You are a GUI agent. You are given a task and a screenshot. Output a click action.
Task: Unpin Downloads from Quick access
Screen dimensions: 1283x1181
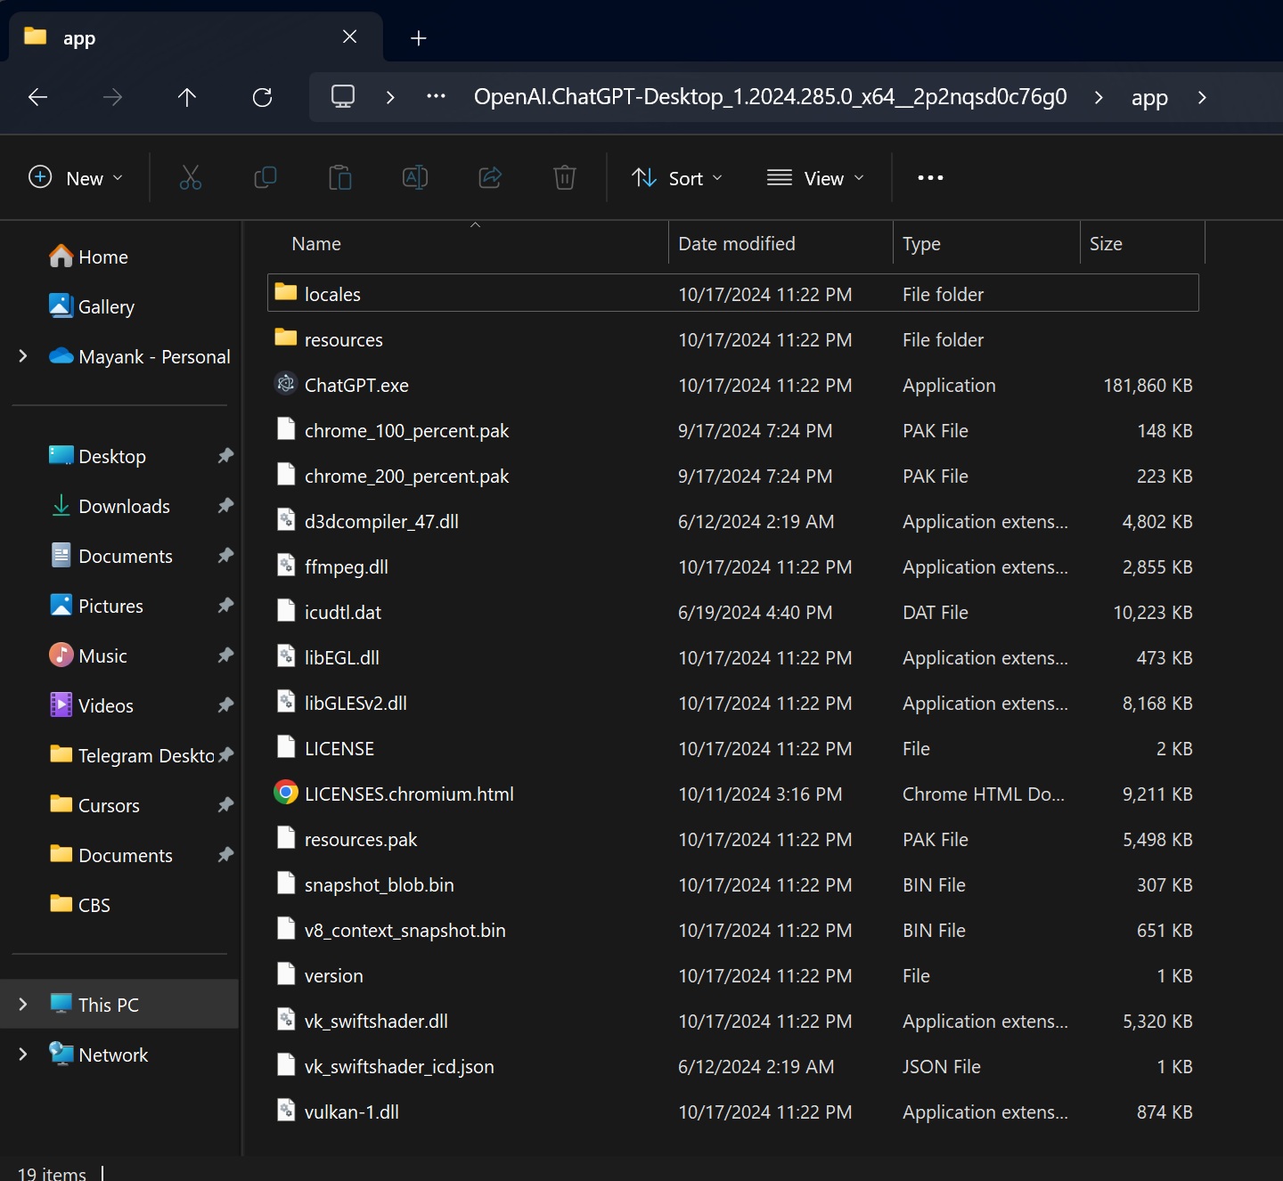(225, 505)
